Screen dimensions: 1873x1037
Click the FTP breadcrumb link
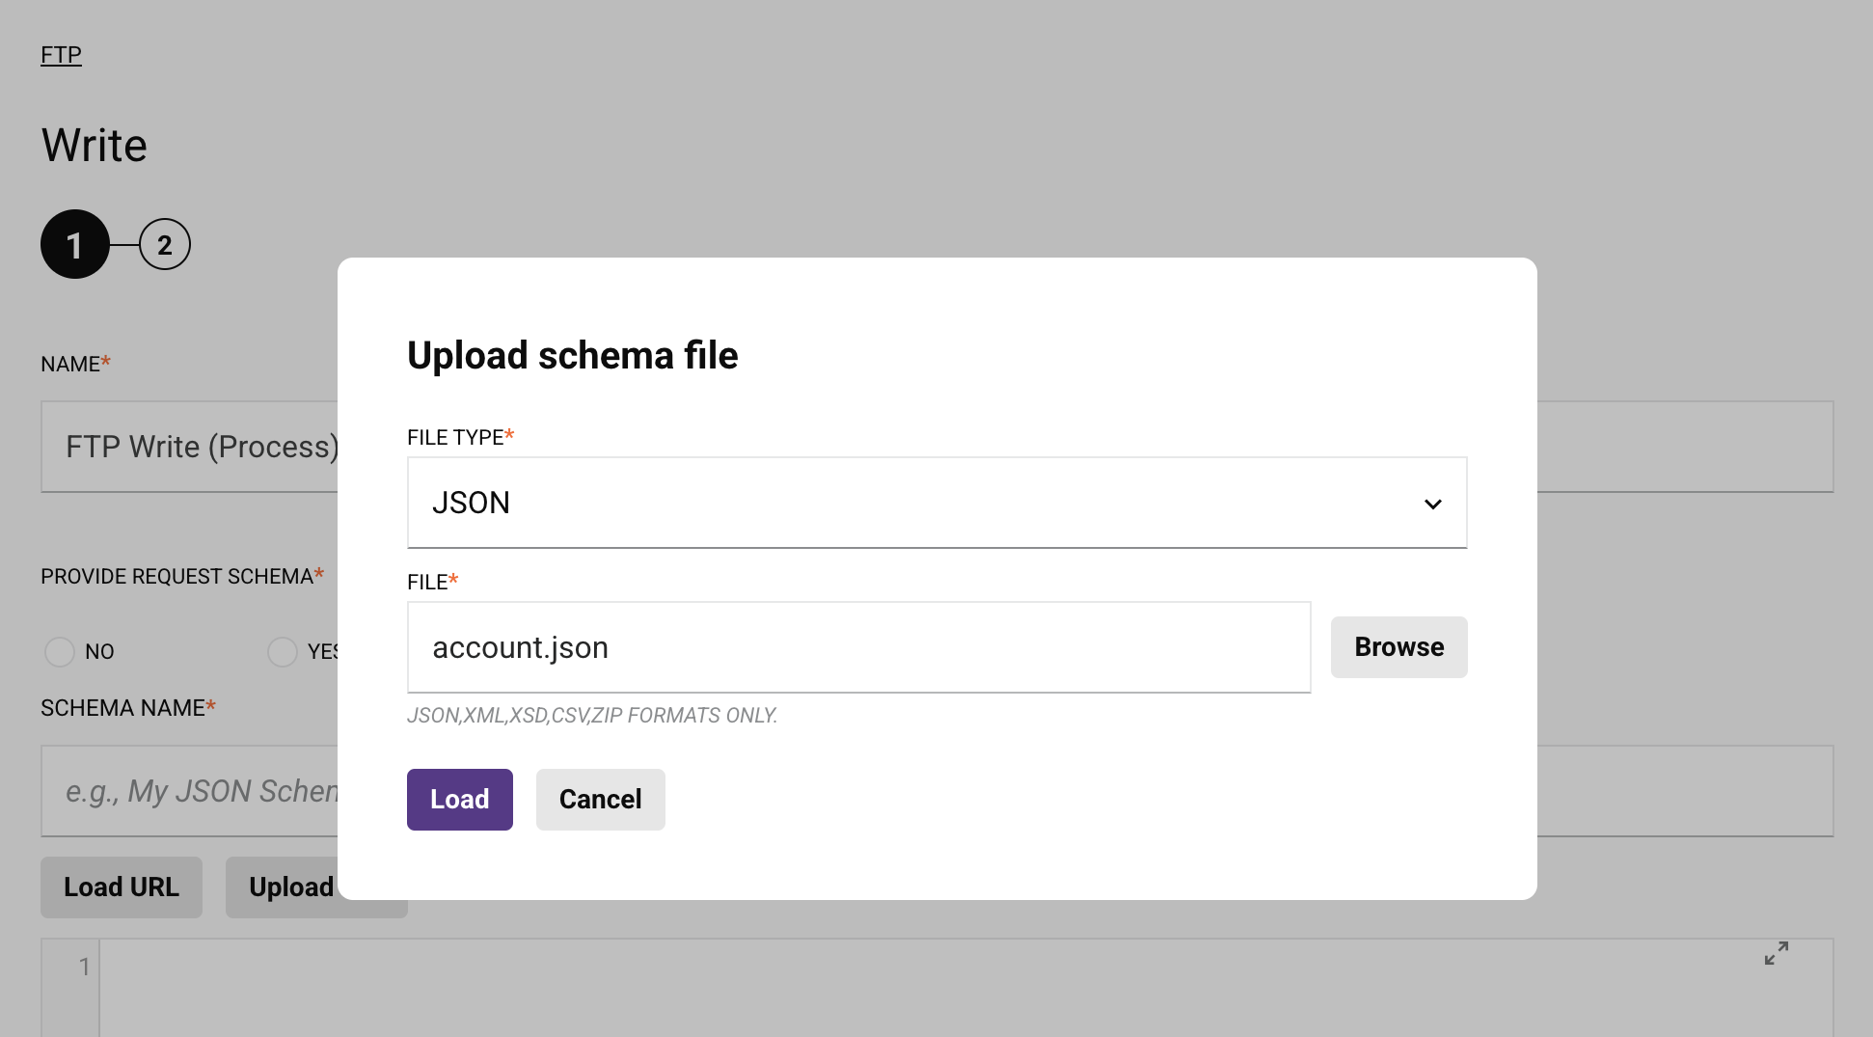coord(61,55)
